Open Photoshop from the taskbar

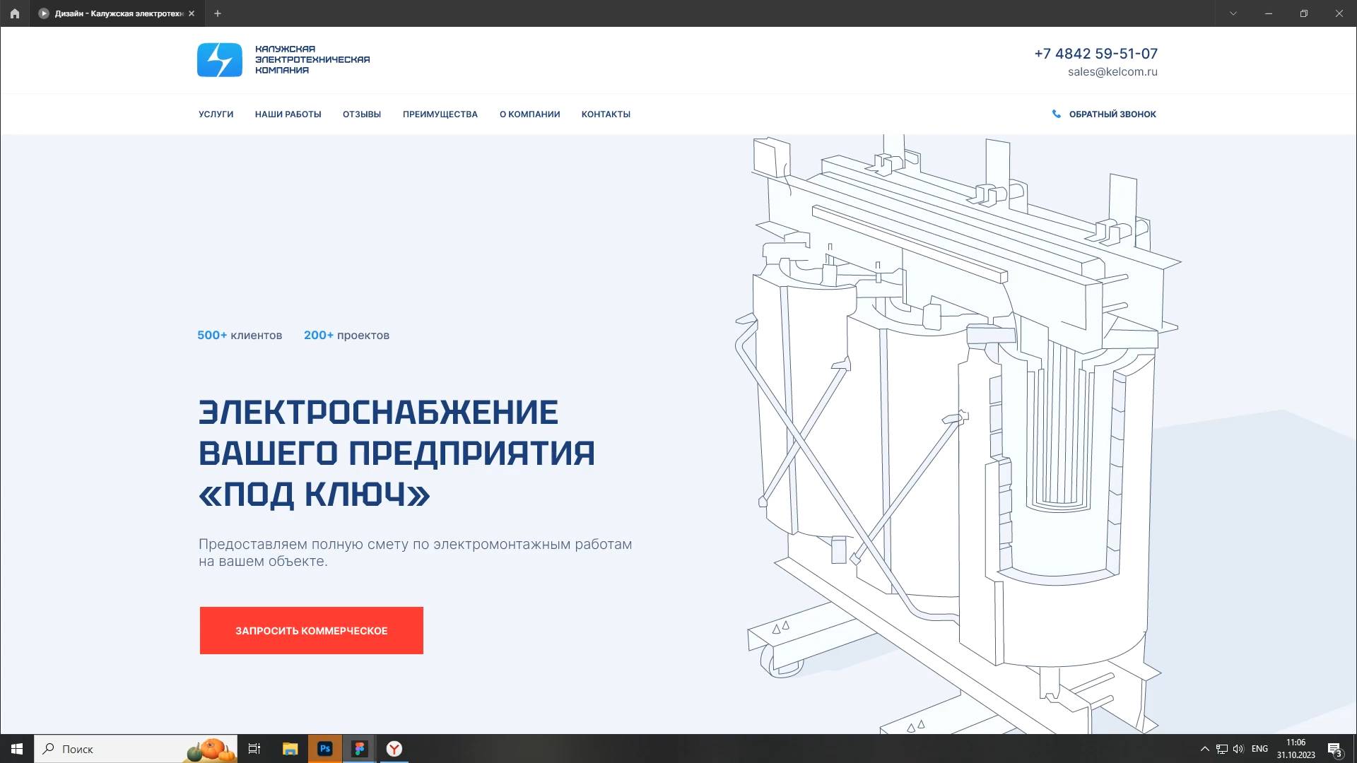324,749
